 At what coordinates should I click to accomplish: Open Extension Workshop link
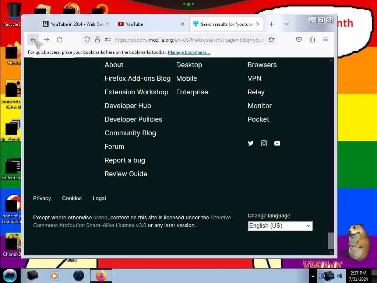click(136, 92)
